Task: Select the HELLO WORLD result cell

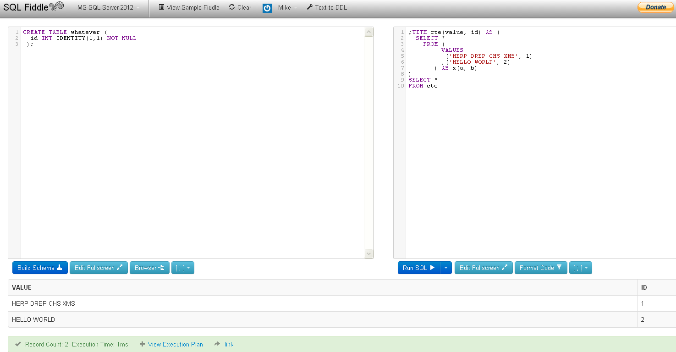Action: (323, 319)
